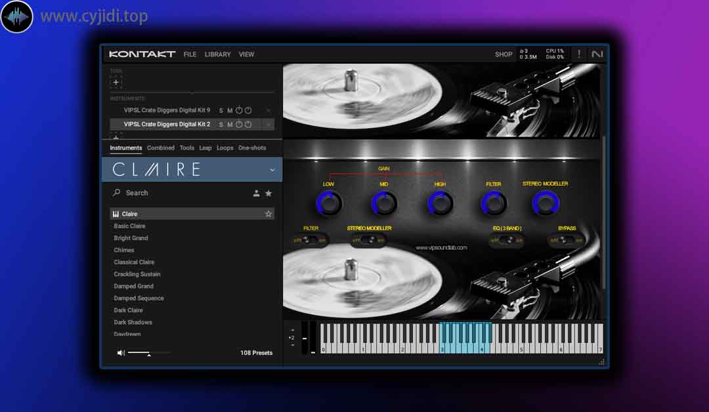
Task: Show favorites with the star filter icon
Action: coord(269,194)
